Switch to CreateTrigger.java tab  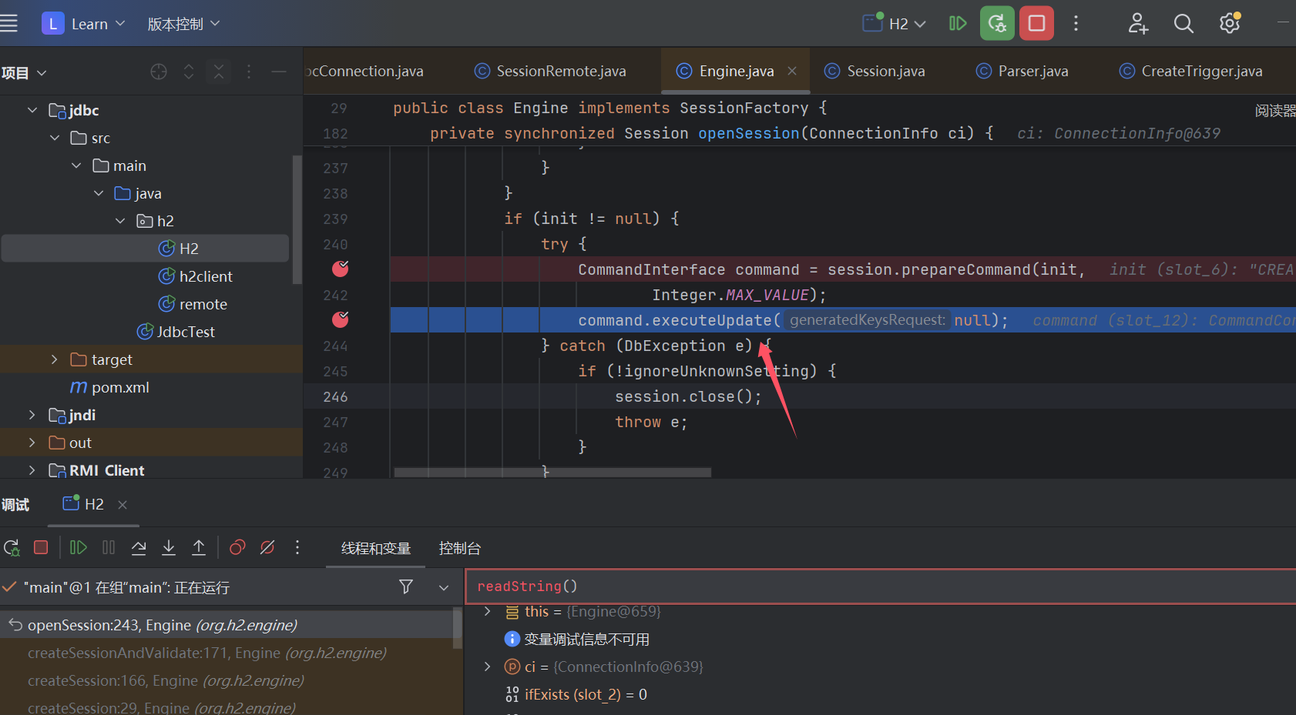click(1191, 71)
